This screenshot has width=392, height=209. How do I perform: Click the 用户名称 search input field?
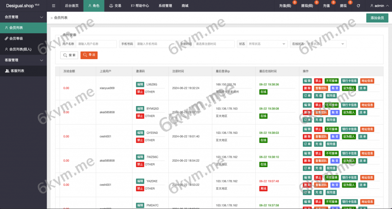(96, 44)
